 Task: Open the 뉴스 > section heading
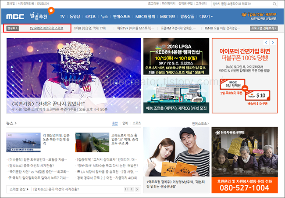tap(11, 123)
